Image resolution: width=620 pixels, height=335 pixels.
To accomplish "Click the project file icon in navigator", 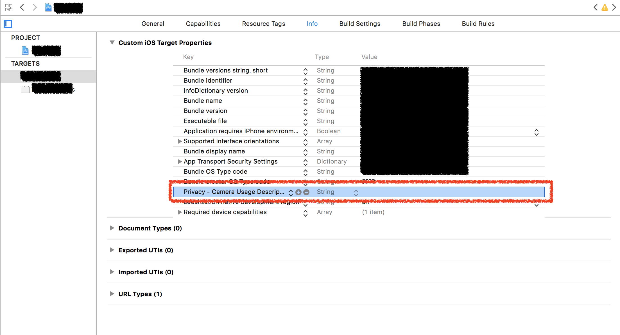I will tap(26, 50).
